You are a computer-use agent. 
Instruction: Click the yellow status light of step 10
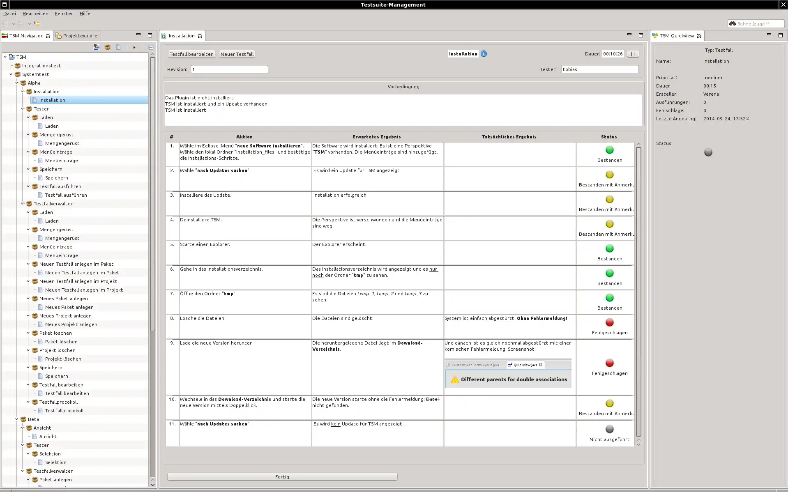click(610, 403)
